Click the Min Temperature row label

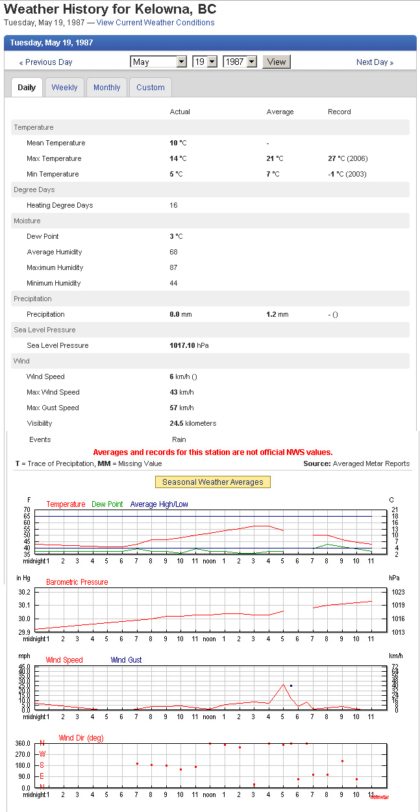tap(53, 174)
